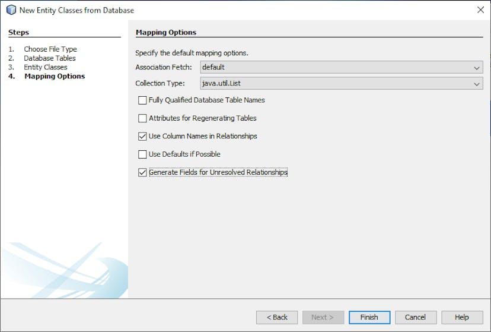This screenshot has height=332, width=491.
Task: Cancel the entity class wizard
Action: click(x=416, y=317)
